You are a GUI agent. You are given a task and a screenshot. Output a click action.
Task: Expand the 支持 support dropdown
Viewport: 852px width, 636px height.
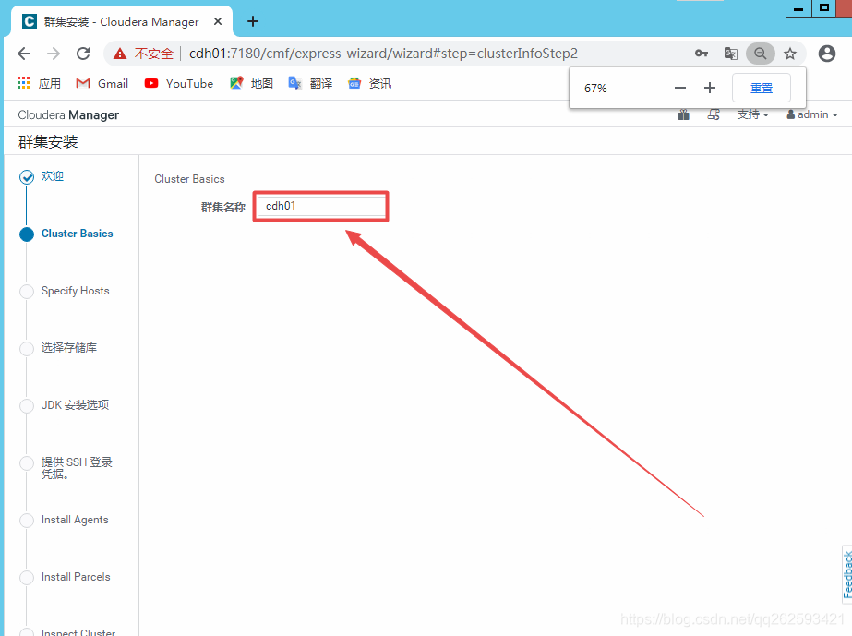point(752,114)
